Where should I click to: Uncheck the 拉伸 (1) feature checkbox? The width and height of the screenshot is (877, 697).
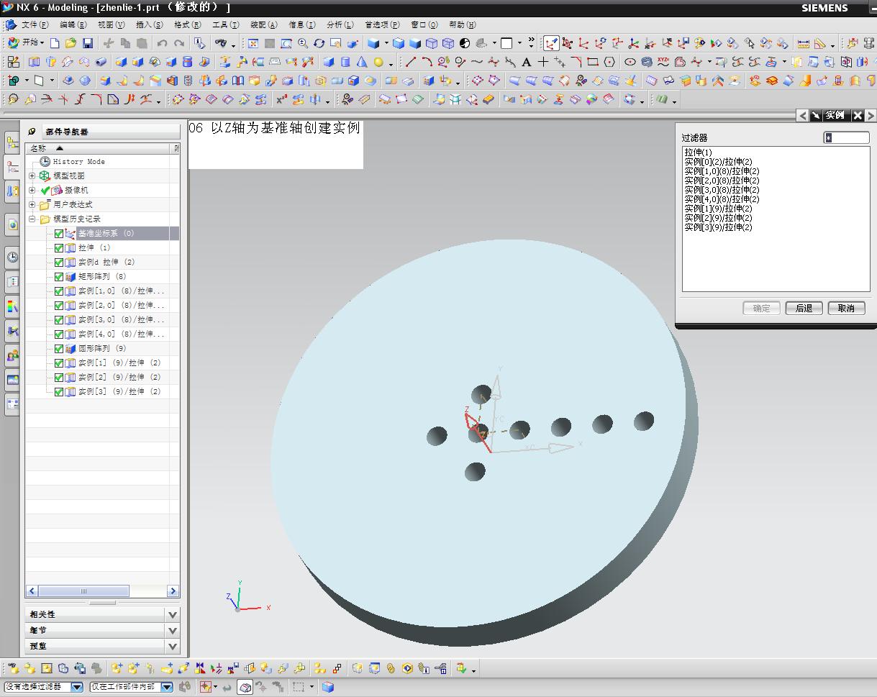click(x=59, y=248)
